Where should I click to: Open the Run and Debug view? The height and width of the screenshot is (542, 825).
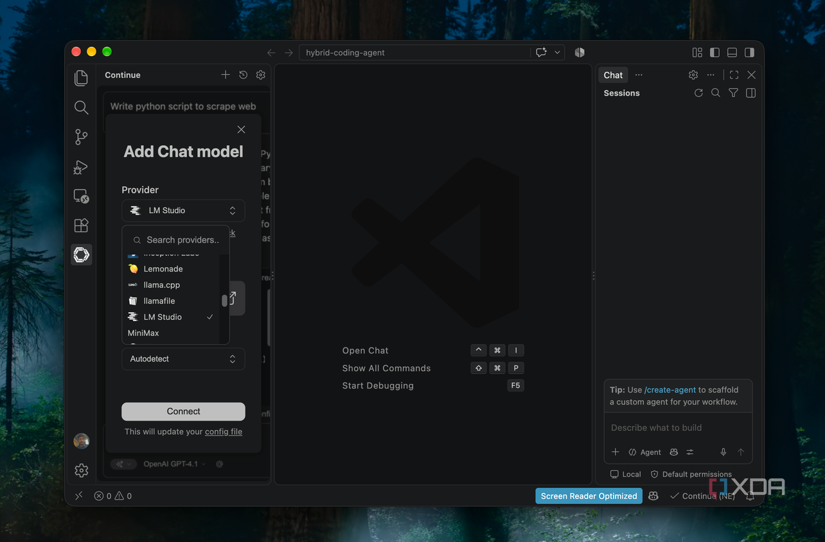click(x=81, y=166)
